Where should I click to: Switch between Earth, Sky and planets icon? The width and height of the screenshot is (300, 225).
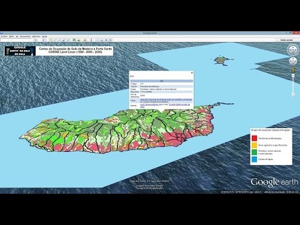pos(85,40)
